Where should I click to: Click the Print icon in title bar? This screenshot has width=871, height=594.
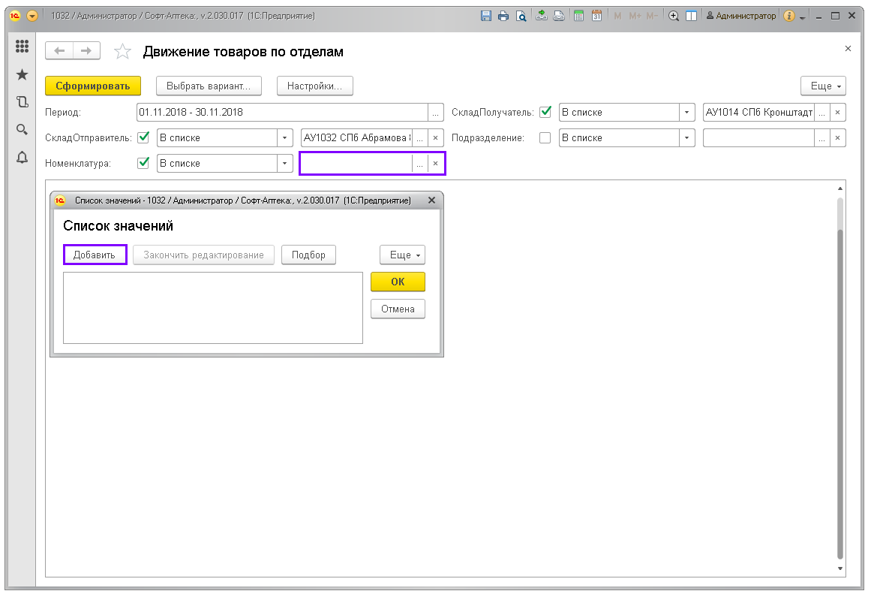tap(503, 16)
